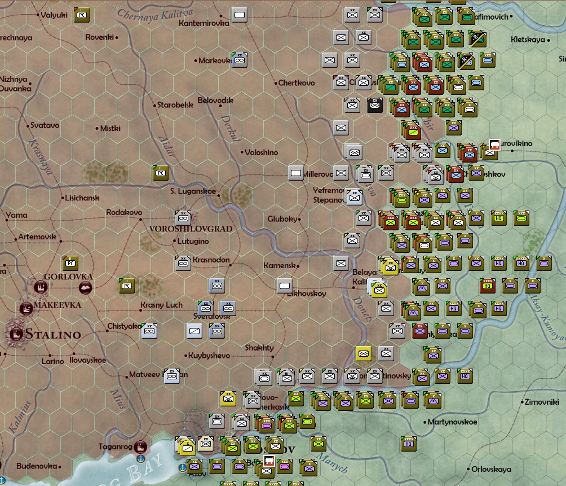Viewport: 566px width, 486px height.
Task: Click the Ilovayskoe town label
Action: 88,360
